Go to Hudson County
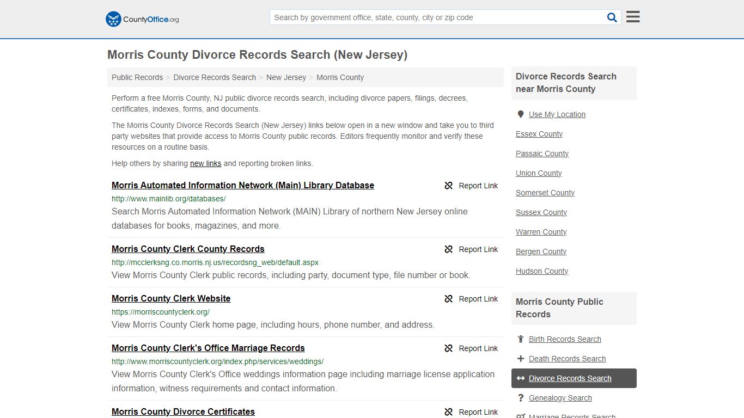 pos(542,271)
